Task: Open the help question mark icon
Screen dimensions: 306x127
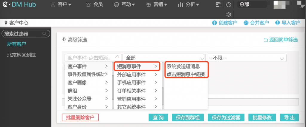Action: 229,4
